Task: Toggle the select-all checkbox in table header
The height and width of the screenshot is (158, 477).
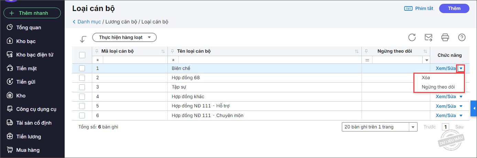Action: tap(82, 55)
